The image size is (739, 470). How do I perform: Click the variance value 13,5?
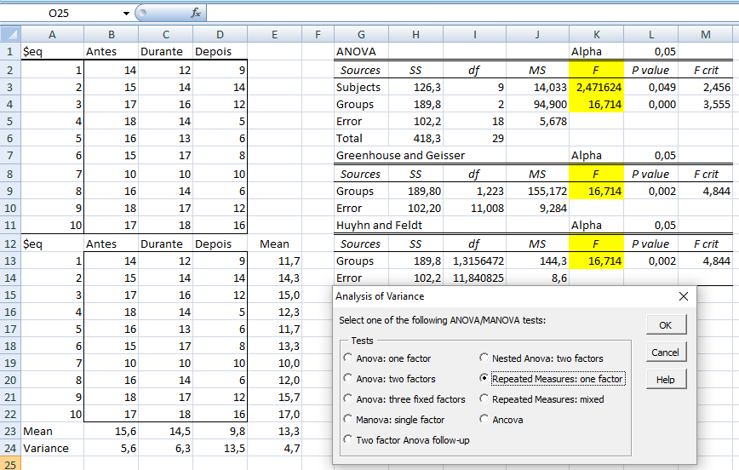[221, 448]
